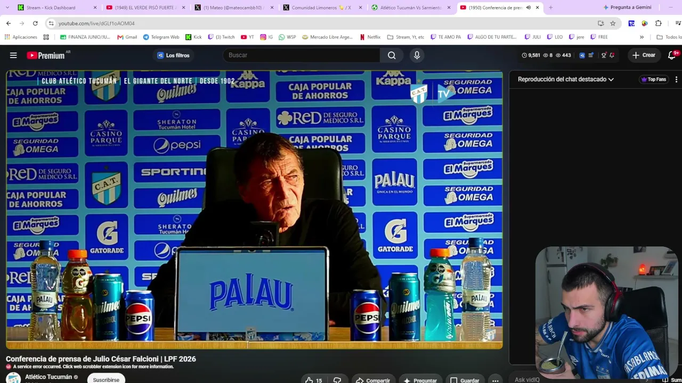Click the address bar URL
This screenshot has width=682, height=383.
tap(96, 23)
